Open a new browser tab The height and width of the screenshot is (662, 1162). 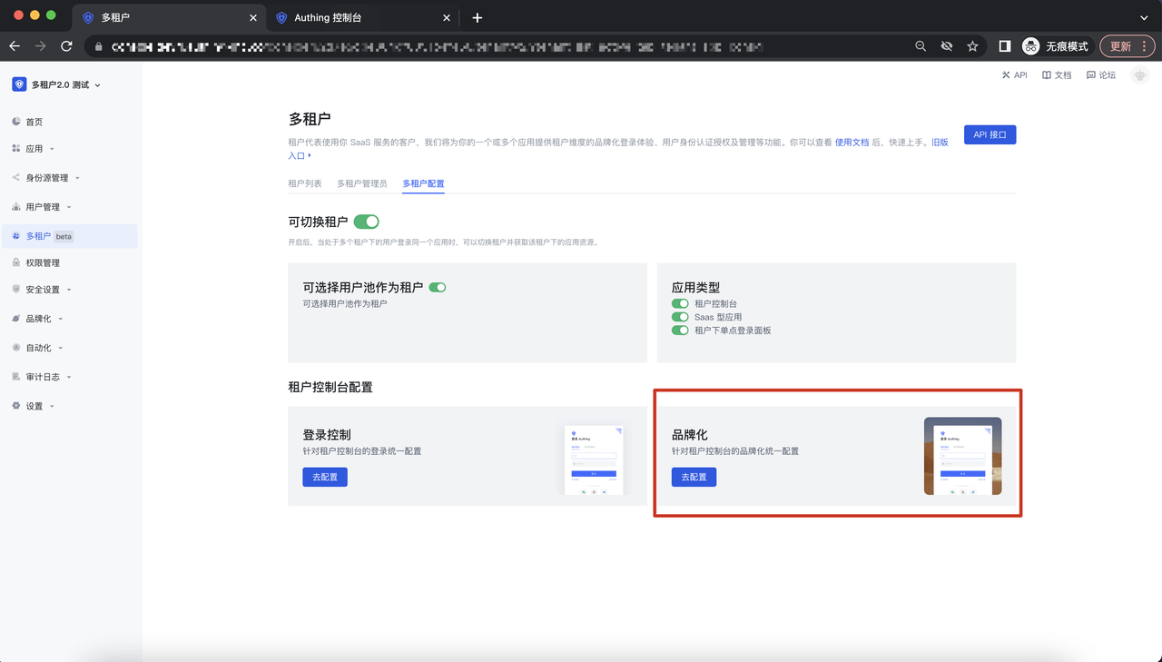[x=478, y=17]
